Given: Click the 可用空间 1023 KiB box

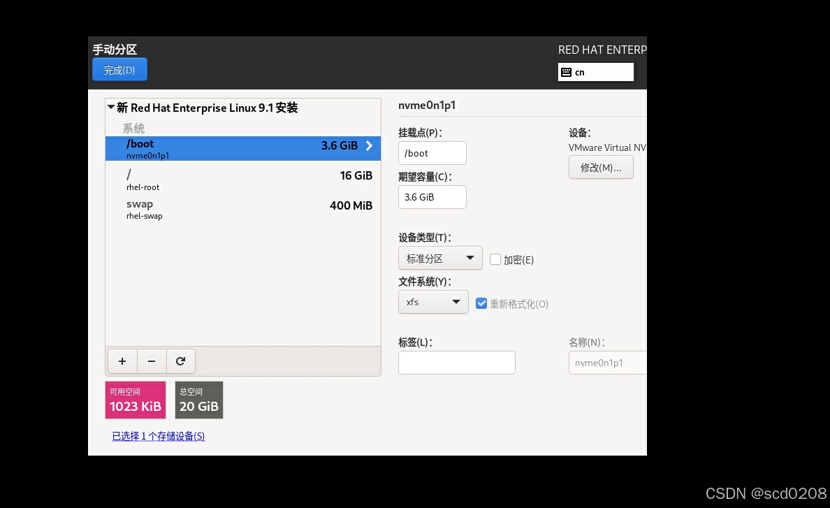Looking at the screenshot, I should click(x=136, y=400).
